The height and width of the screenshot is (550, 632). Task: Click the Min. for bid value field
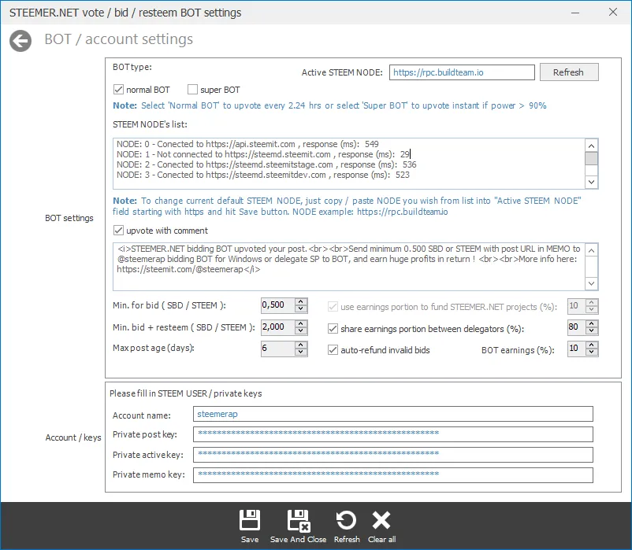click(x=278, y=305)
